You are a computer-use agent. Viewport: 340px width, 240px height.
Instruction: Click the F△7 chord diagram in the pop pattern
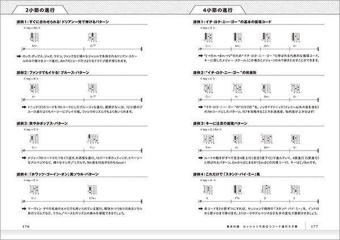point(92,139)
